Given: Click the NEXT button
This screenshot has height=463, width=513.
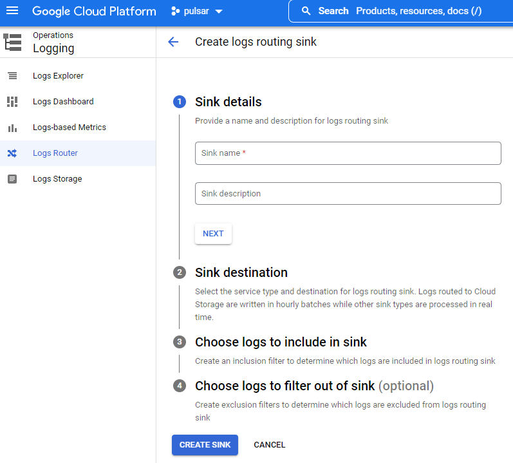Looking at the screenshot, I should [x=213, y=234].
